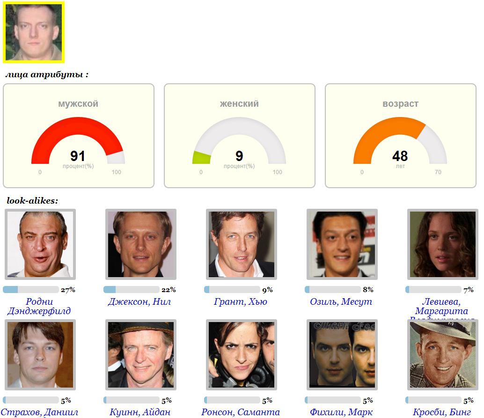Open the Ронсон, Саманта link

[x=241, y=412]
